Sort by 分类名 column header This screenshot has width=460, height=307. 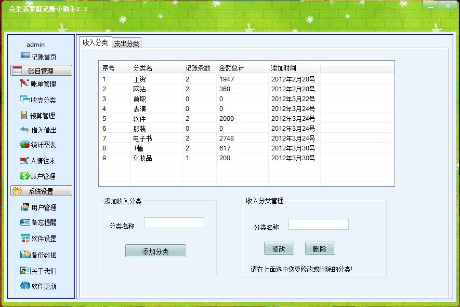(x=156, y=68)
